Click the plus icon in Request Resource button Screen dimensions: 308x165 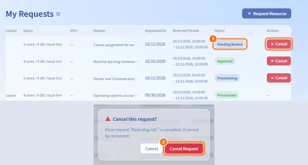click(x=249, y=13)
